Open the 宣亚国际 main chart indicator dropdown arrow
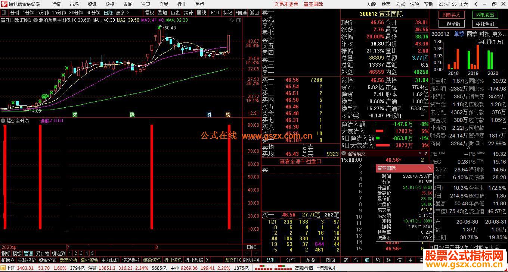508x272 pixels. 35,20
